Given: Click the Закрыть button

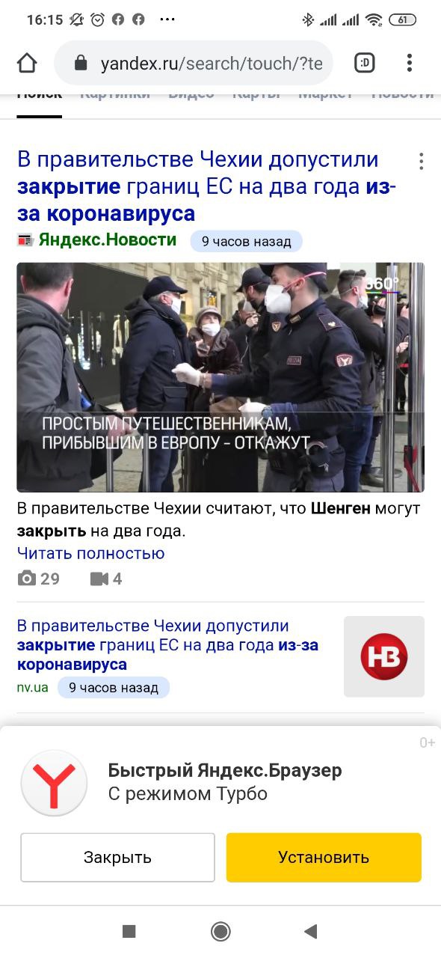Looking at the screenshot, I should (x=117, y=858).
